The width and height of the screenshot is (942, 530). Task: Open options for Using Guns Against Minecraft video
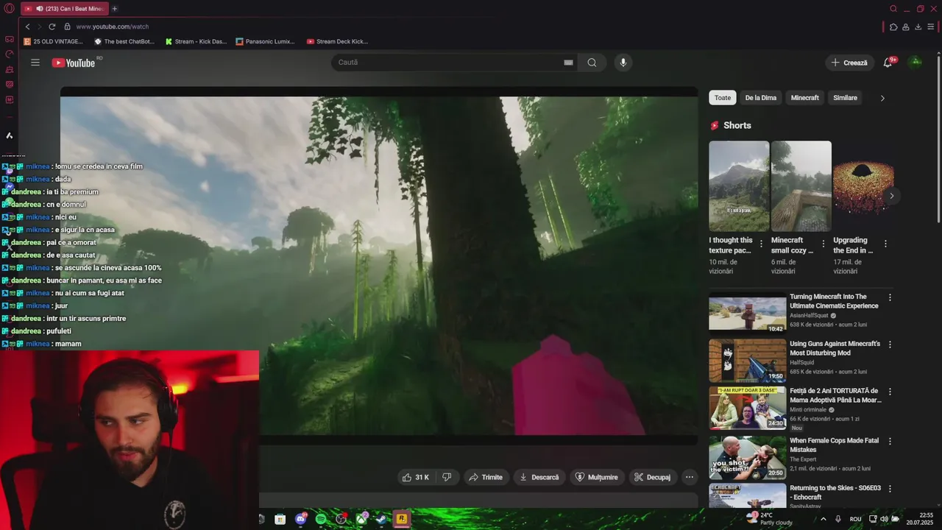pyautogui.click(x=890, y=344)
